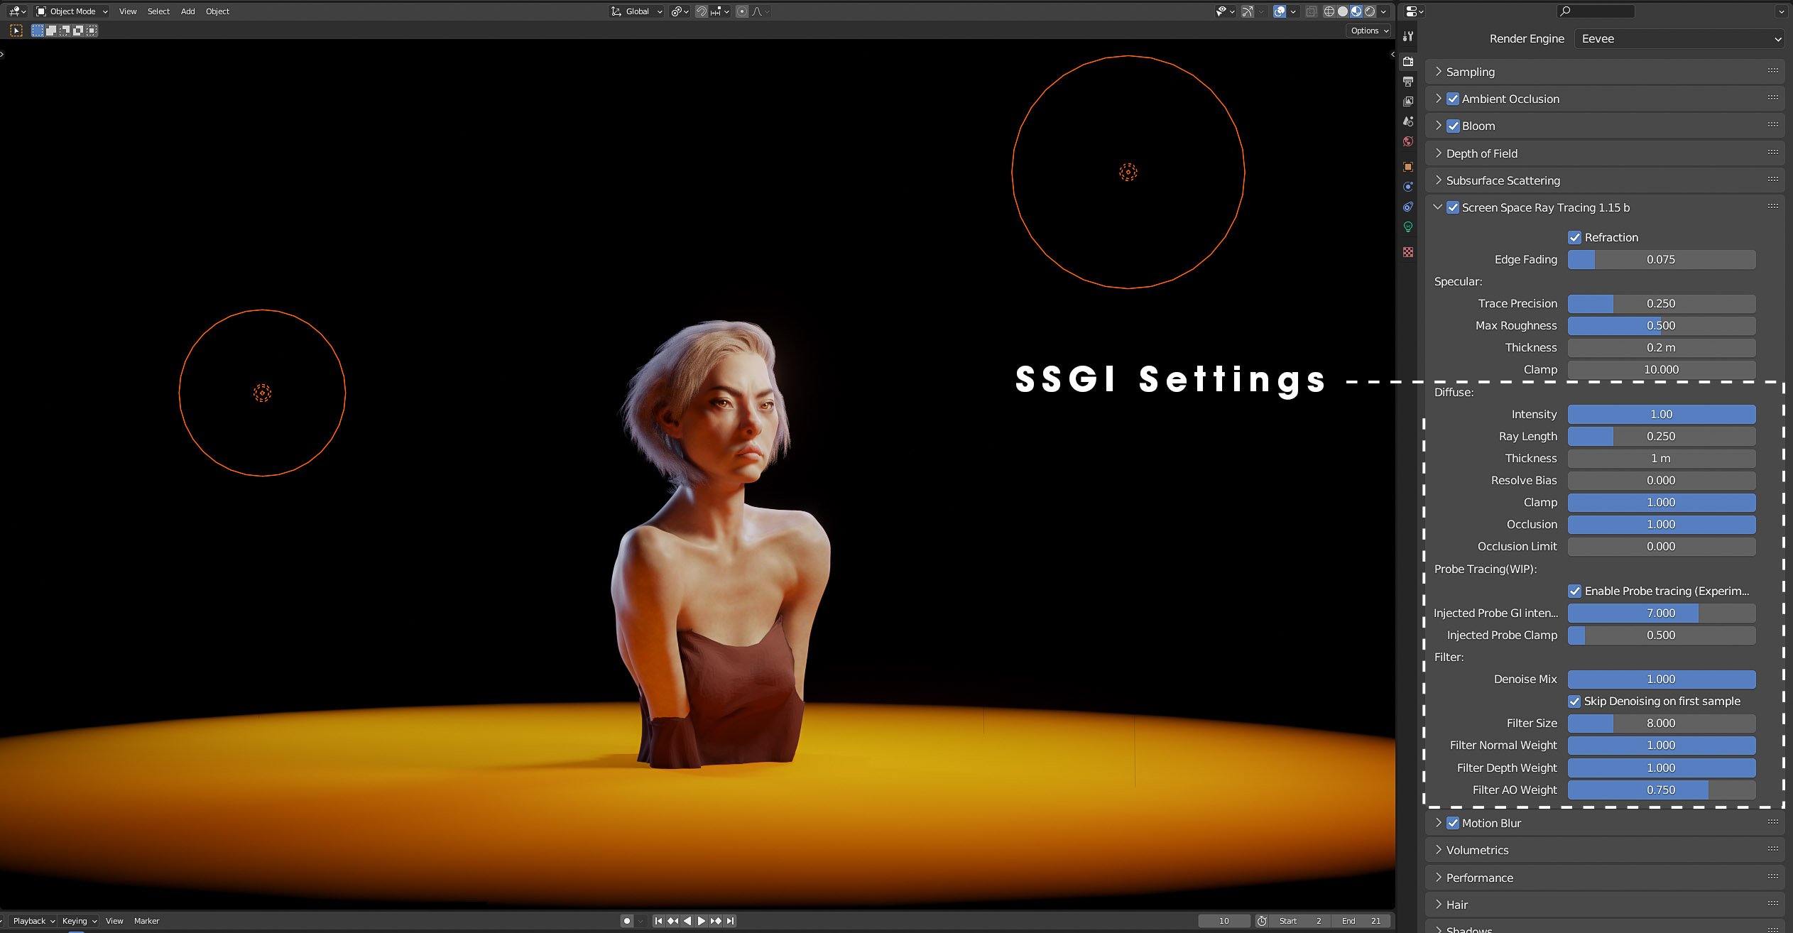Viewport: 1793px width, 933px height.
Task: Open the Select menu
Action: pyautogui.click(x=158, y=11)
